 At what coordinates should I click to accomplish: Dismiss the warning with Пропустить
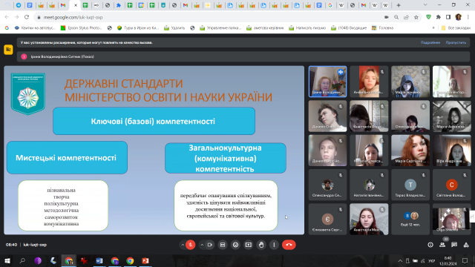(x=456, y=42)
